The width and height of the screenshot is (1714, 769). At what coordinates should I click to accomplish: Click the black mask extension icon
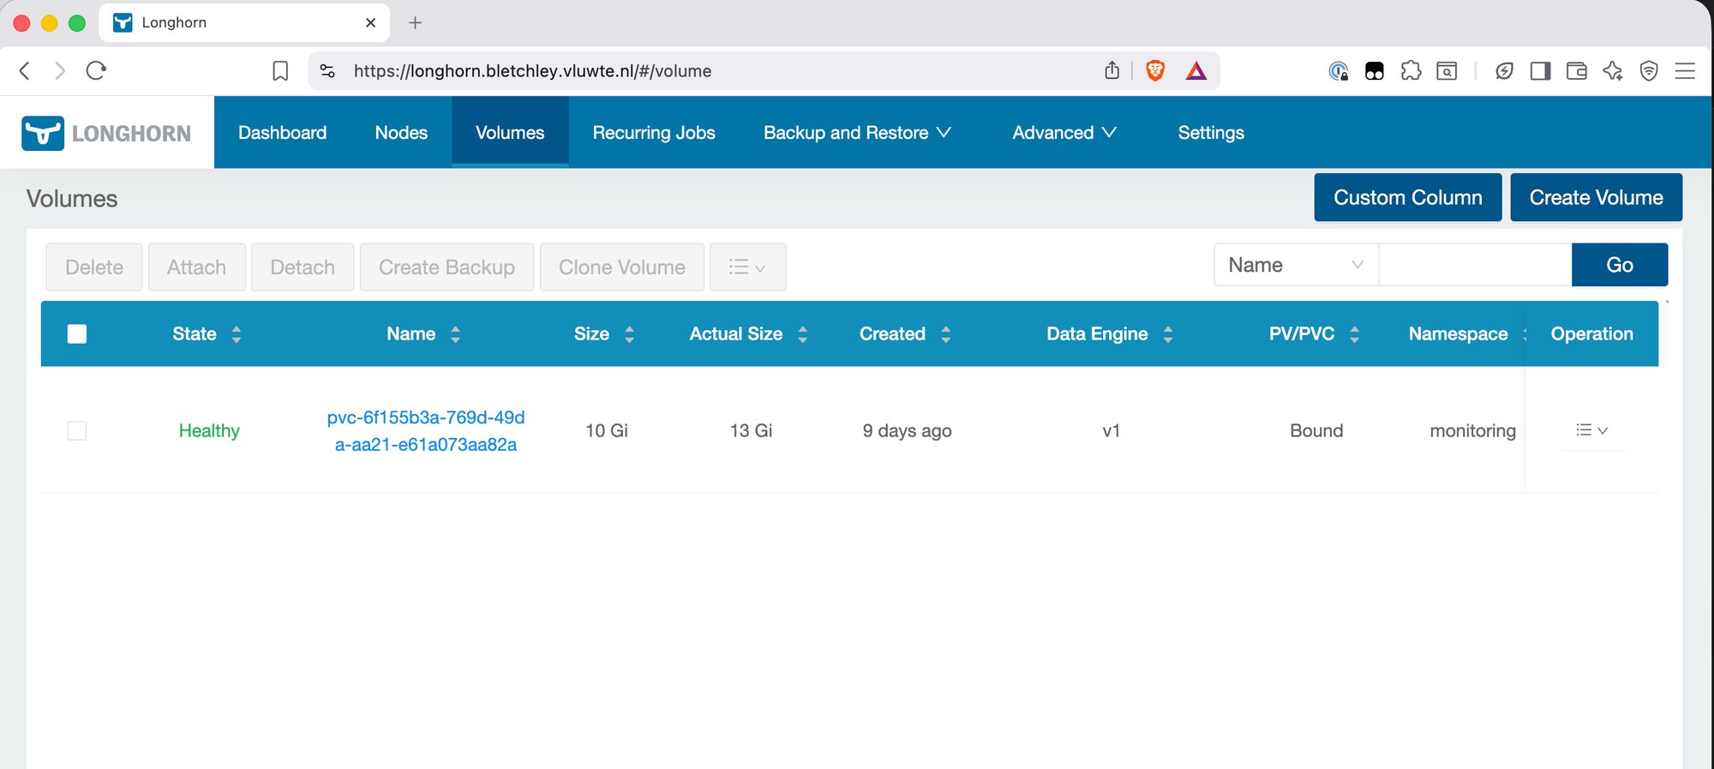[1375, 71]
